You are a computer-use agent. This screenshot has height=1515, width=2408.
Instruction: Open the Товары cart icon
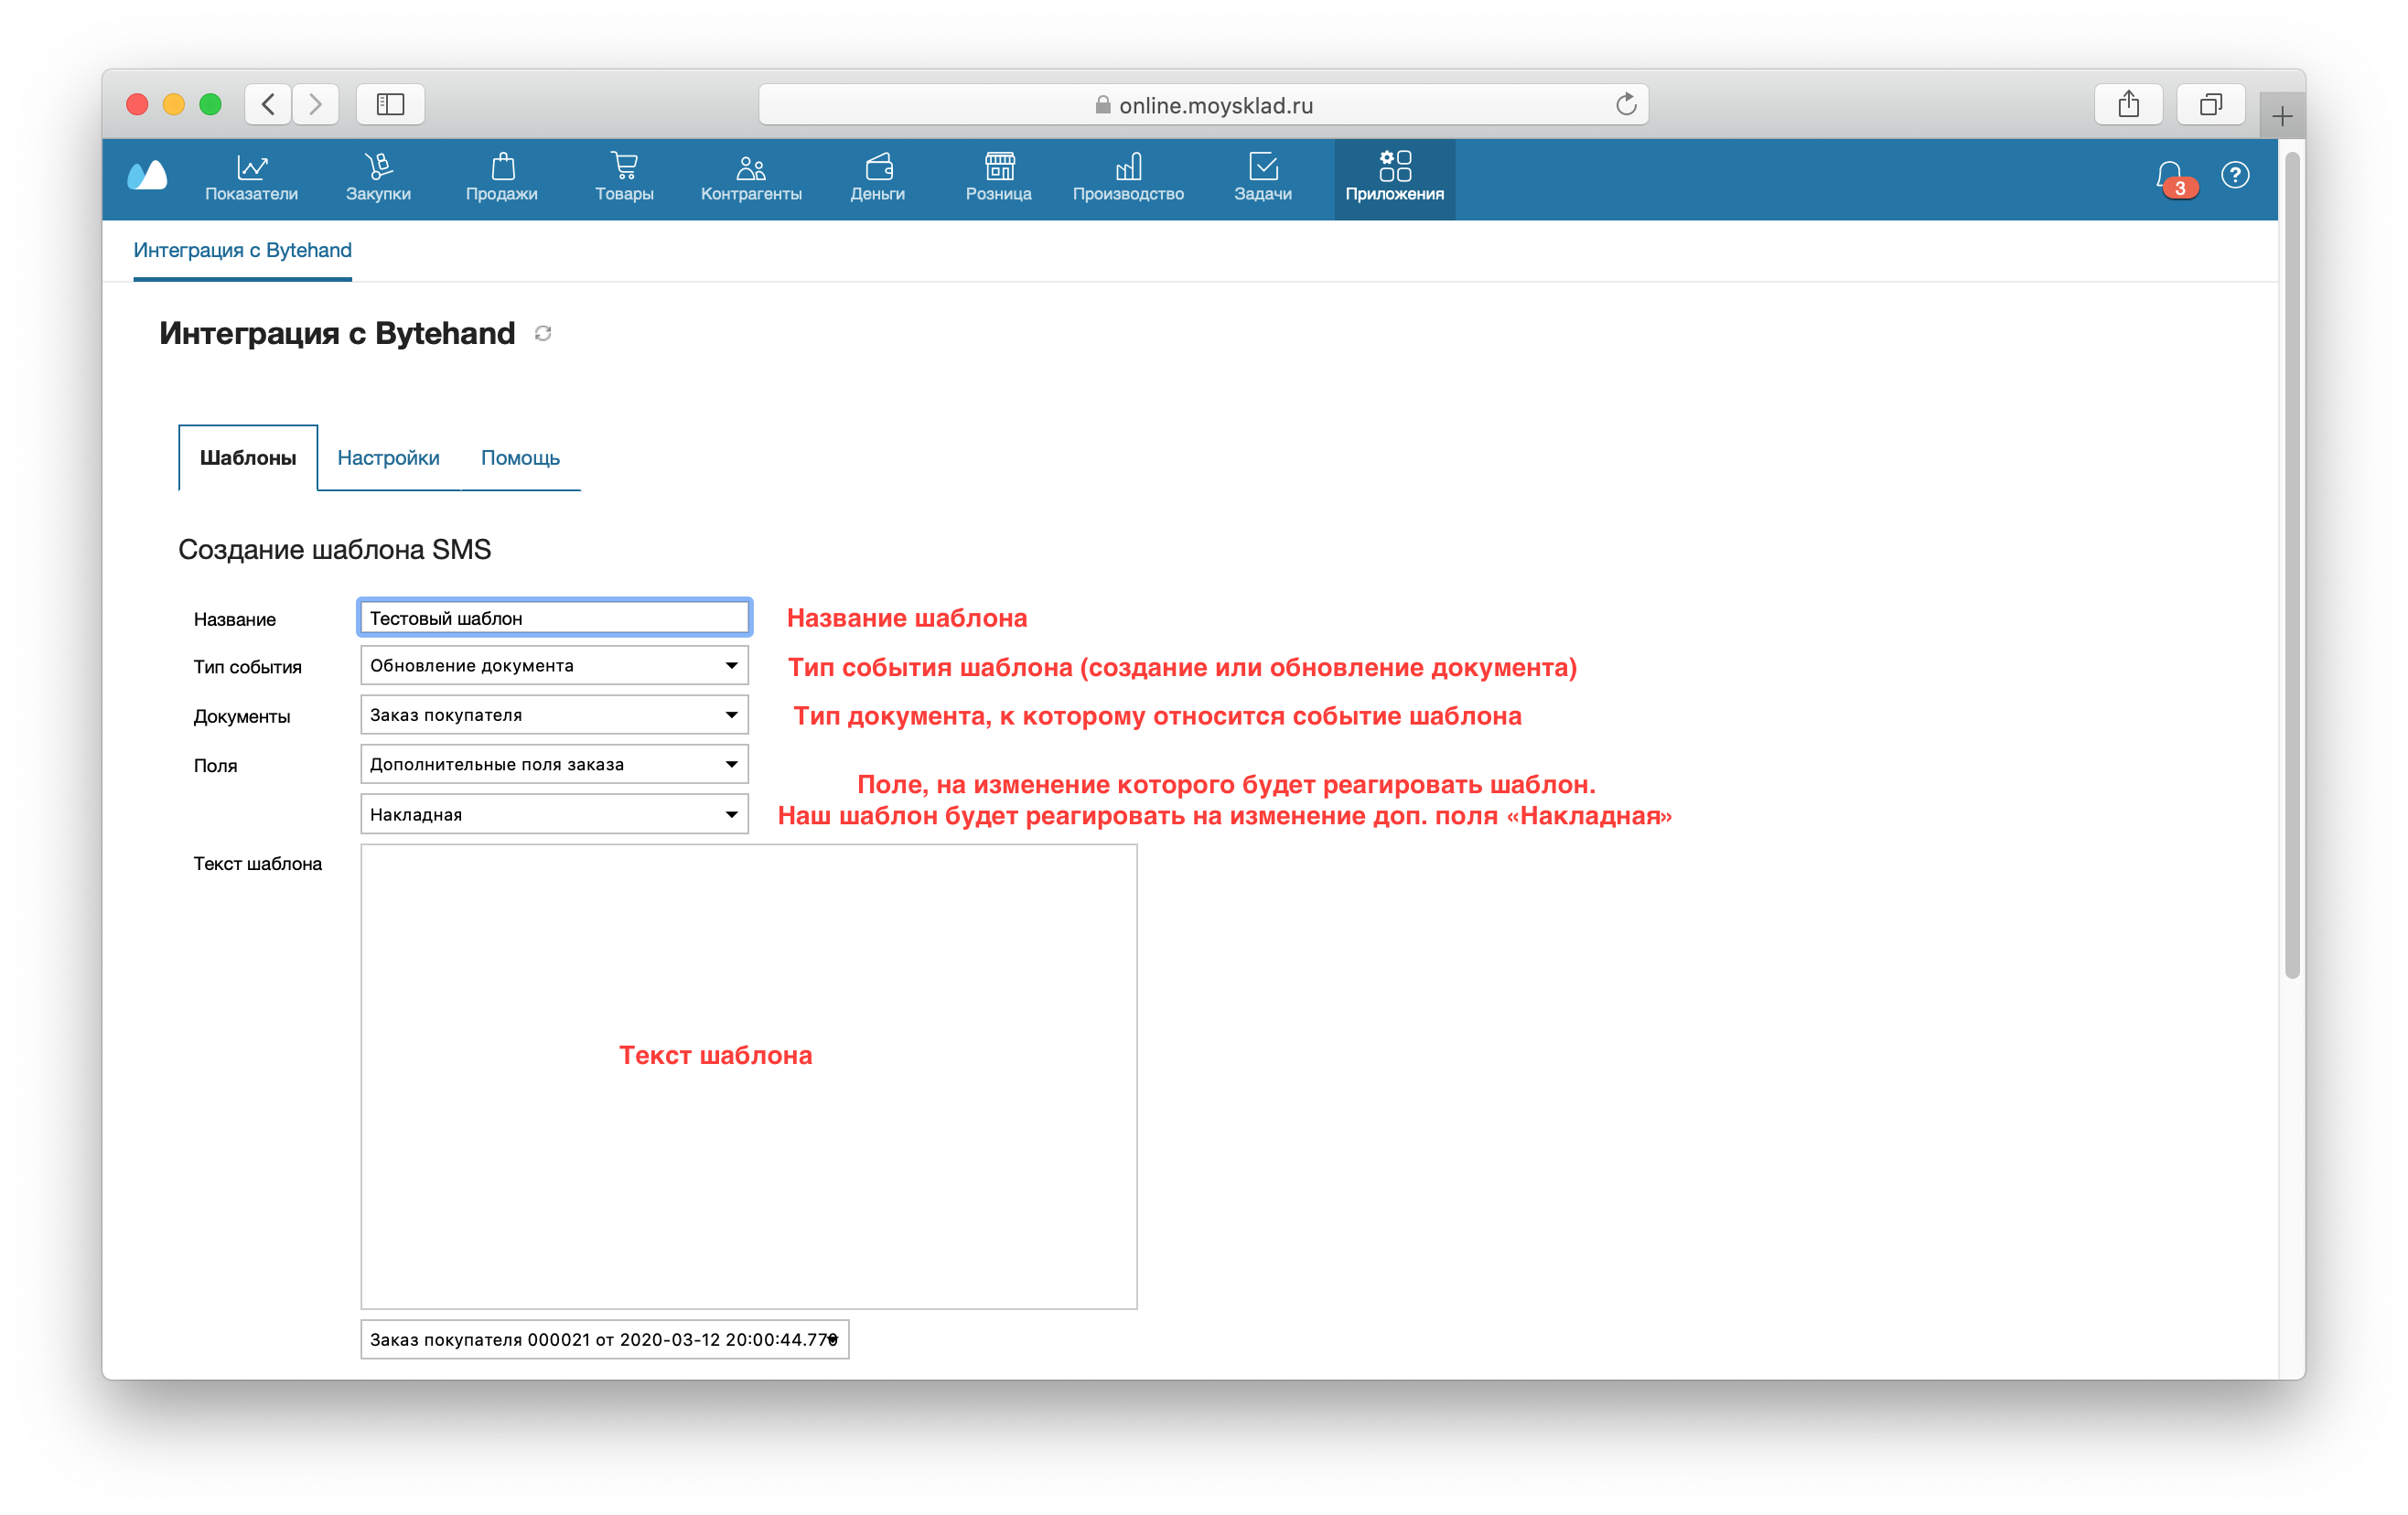coord(624,166)
